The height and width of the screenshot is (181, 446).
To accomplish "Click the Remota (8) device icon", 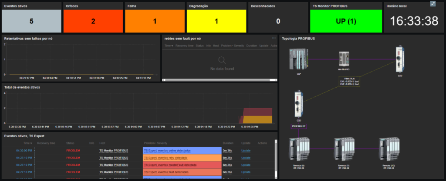I will click(x=299, y=149).
